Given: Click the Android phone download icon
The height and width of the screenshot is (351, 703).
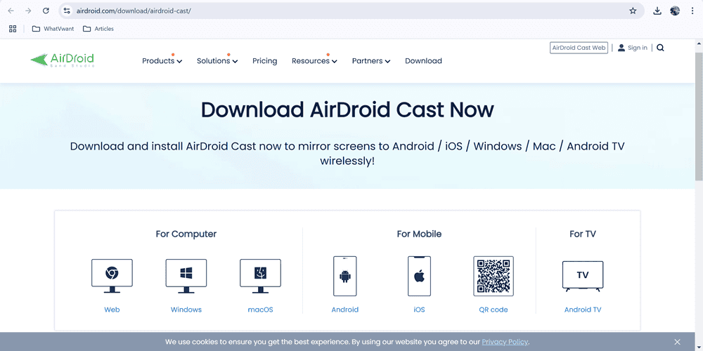Looking at the screenshot, I should pos(344,276).
